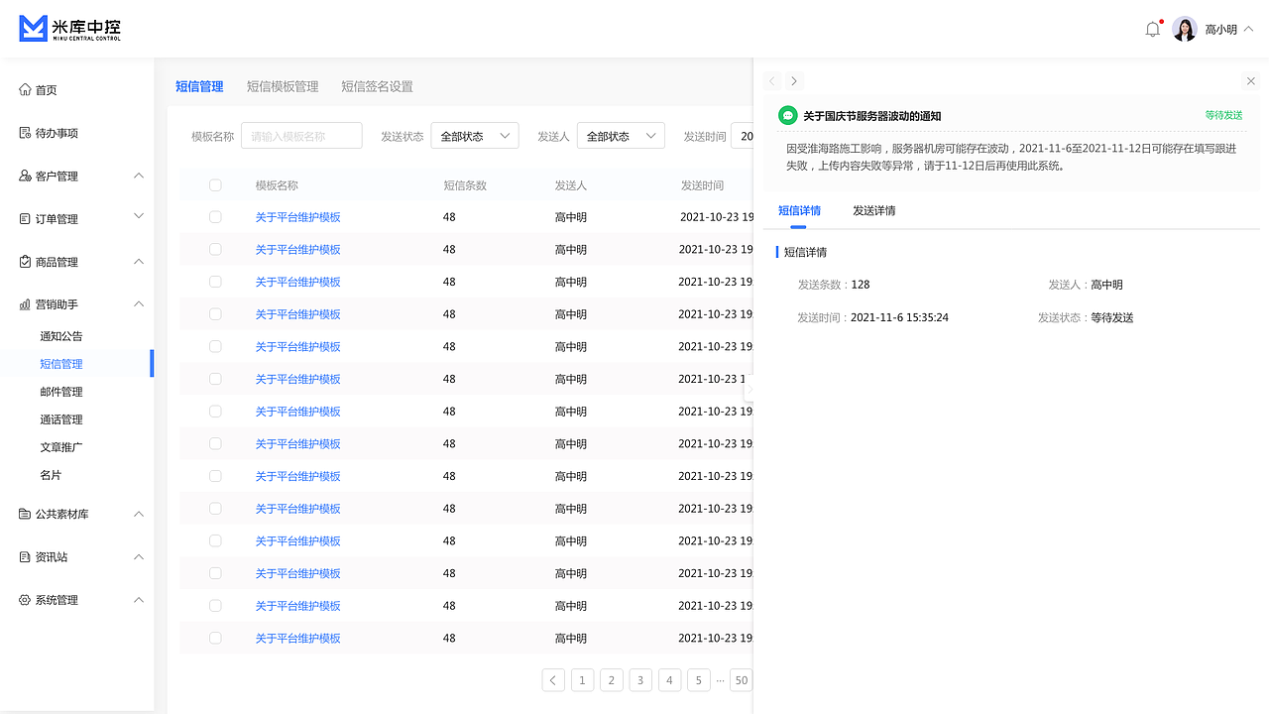
Task: Open the notification bell icon
Action: pyautogui.click(x=1152, y=30)
